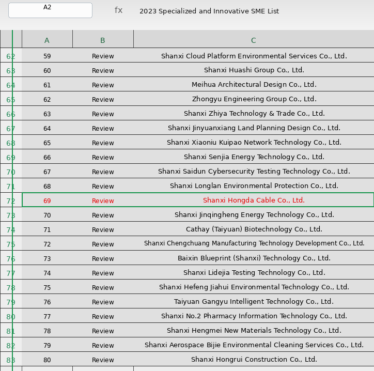The height and width of the screenshot is (371, 374).
Task: Click column A cell with value 64
Action: 47,129
